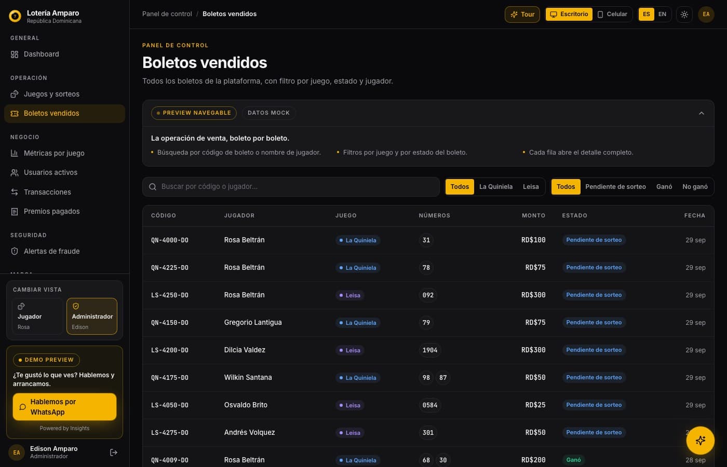Viewport: 727px width, 467px height.
Task: Open Dashboard from the sidebar
Action: [64, 54]
